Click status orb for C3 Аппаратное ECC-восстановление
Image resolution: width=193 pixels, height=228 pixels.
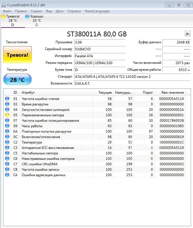pos(7,148)
